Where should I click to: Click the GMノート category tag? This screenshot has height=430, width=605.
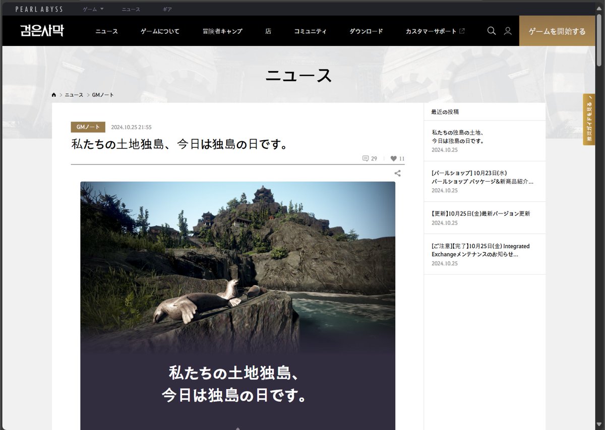(x=88, y=127)
